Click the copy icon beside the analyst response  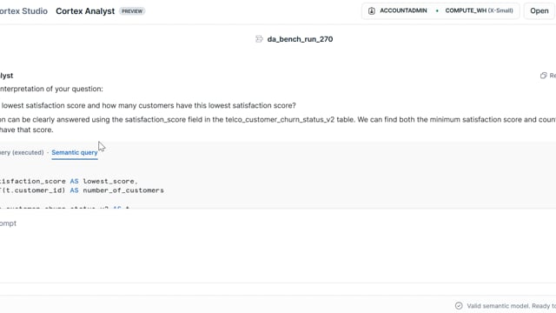pyautogui.click(x=543, y=76)
